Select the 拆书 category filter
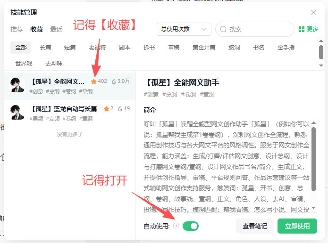Screen dimensions: 328x243 (x=149, y=48)
